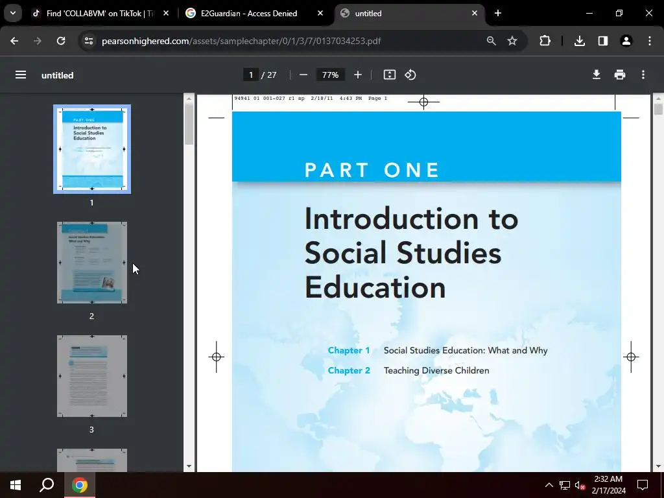Open PDF viewer more actions menu
This screenshot has height=498, width=664.
[x=643, y=75]
